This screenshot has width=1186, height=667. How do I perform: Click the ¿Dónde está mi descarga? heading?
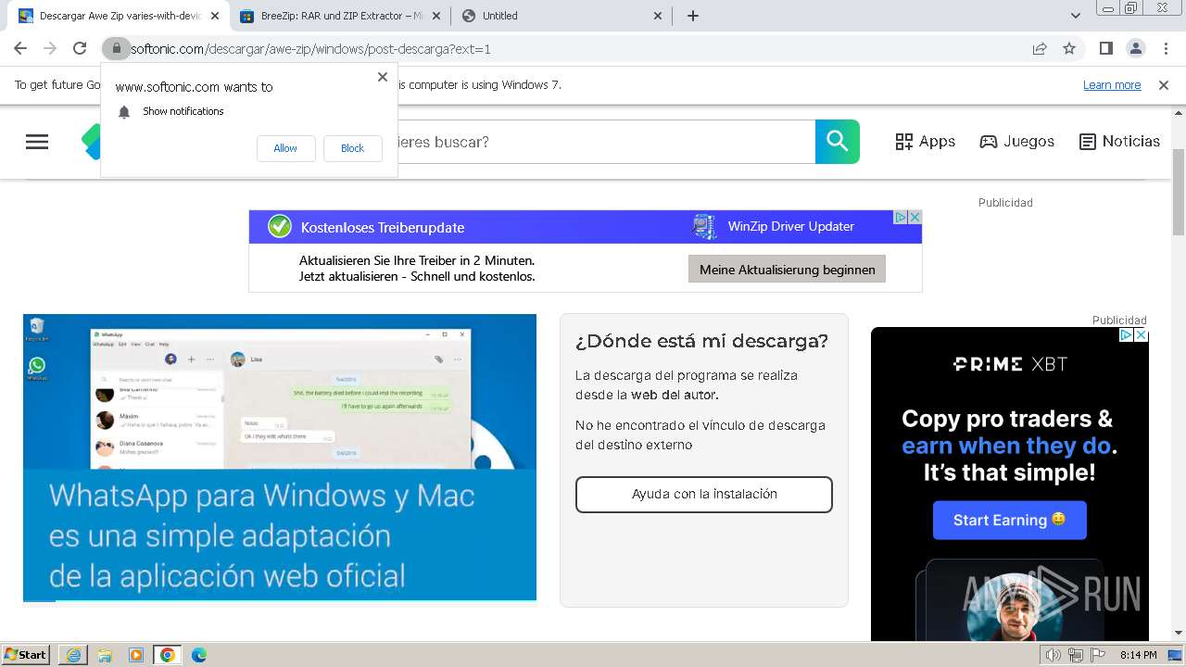pos(701,341)
